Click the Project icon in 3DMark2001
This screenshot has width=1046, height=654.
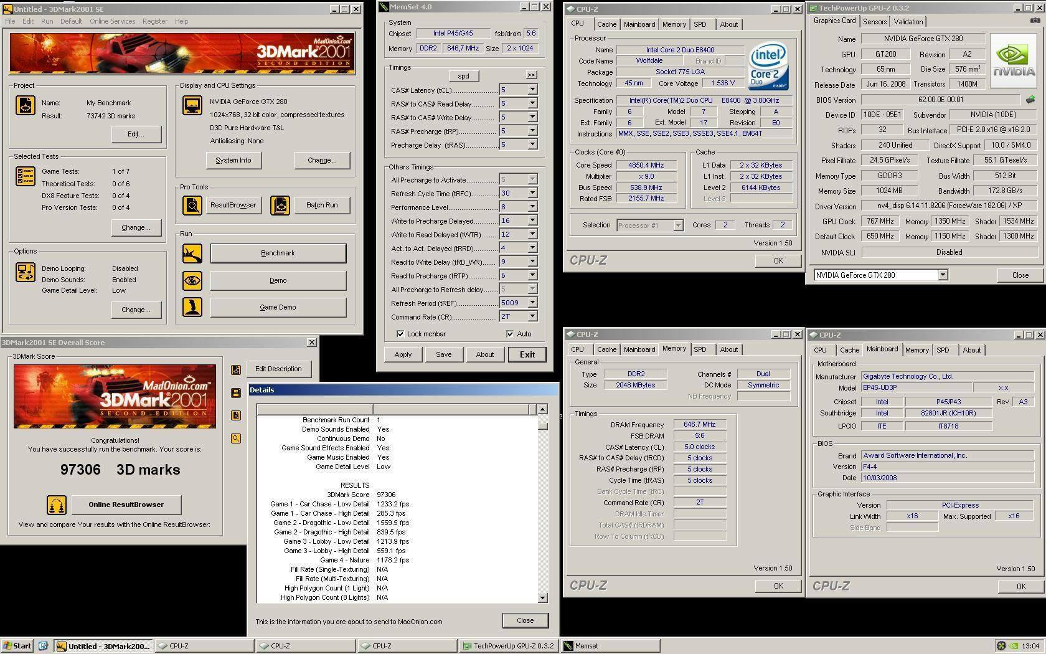click(26, 105)
